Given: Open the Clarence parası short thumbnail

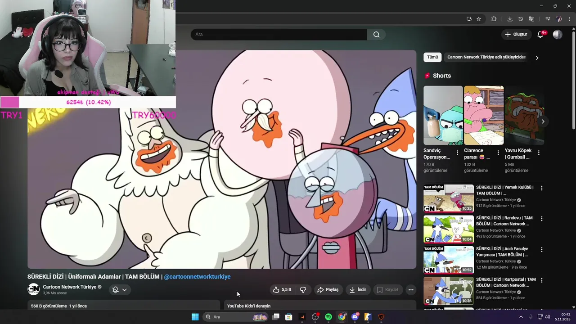Looking at the screenshot, I should tap(484, 115).
